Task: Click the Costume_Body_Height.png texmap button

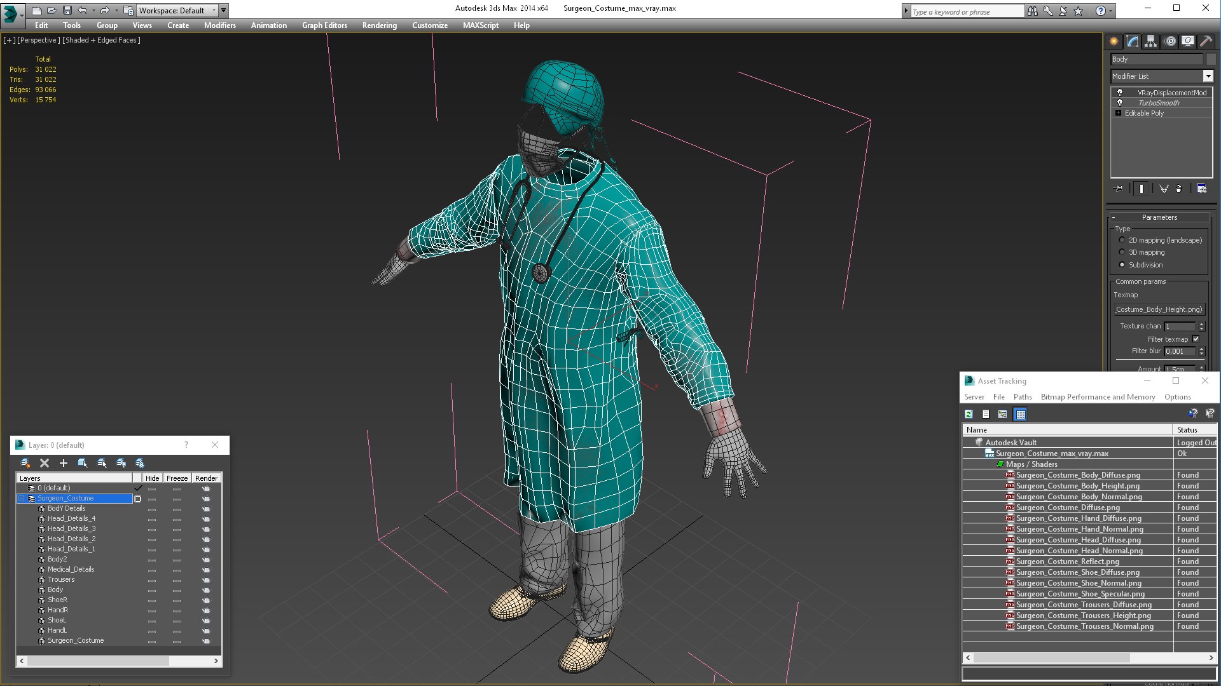Action: coord(1159,309)
